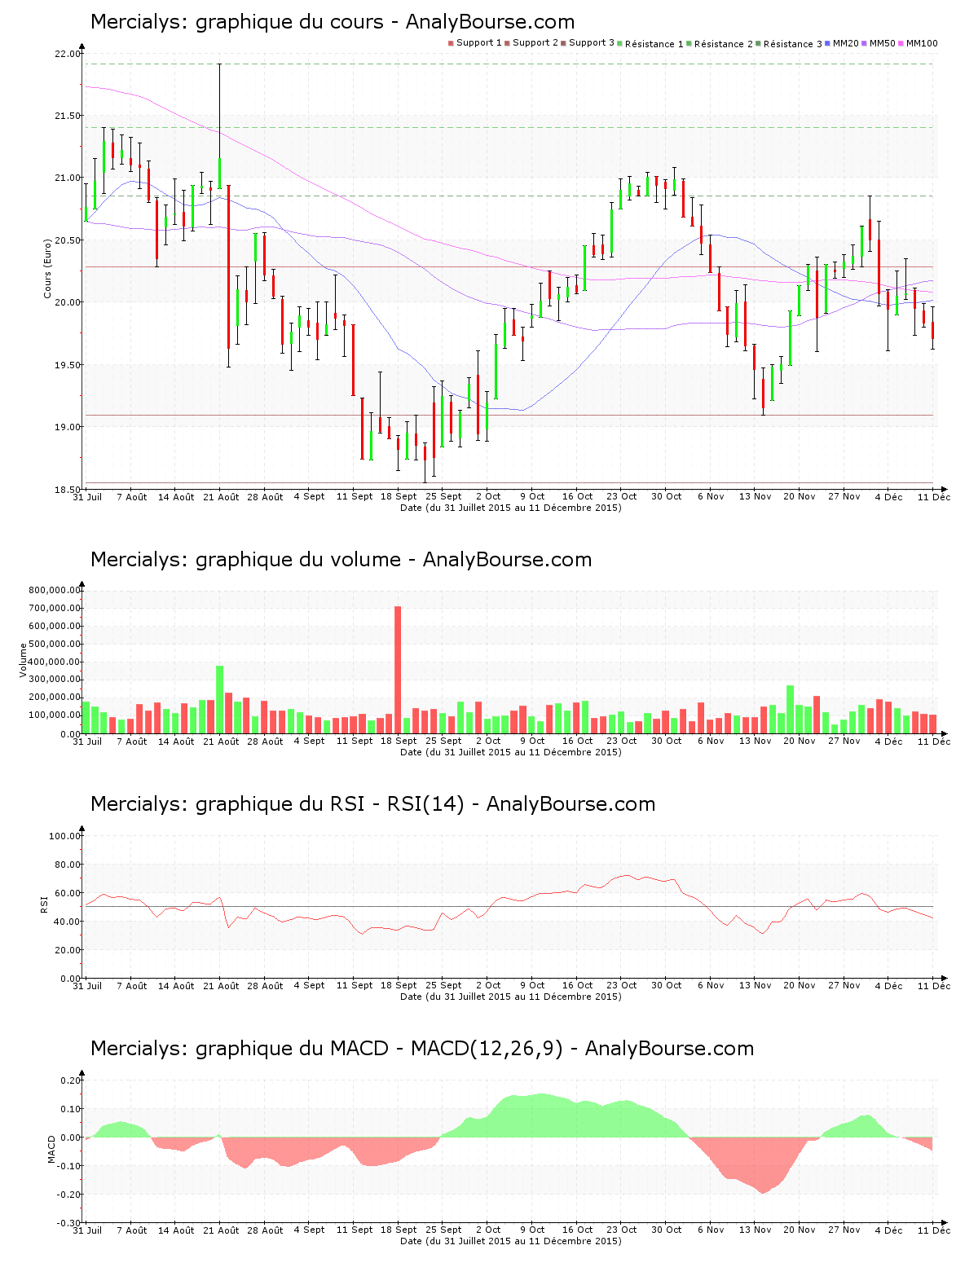Click the tall green volume bar at 21 Août
The image size is (978, 1263).
(219, 700)
